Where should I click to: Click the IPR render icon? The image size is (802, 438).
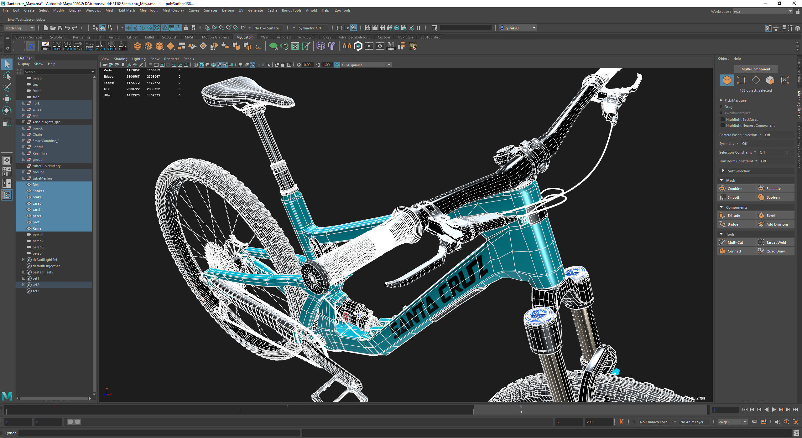382,28
